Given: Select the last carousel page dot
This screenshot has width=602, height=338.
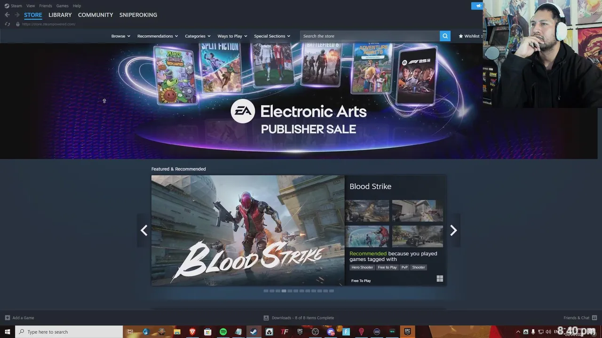Looking at the screenshot, I should pos(332,291).
